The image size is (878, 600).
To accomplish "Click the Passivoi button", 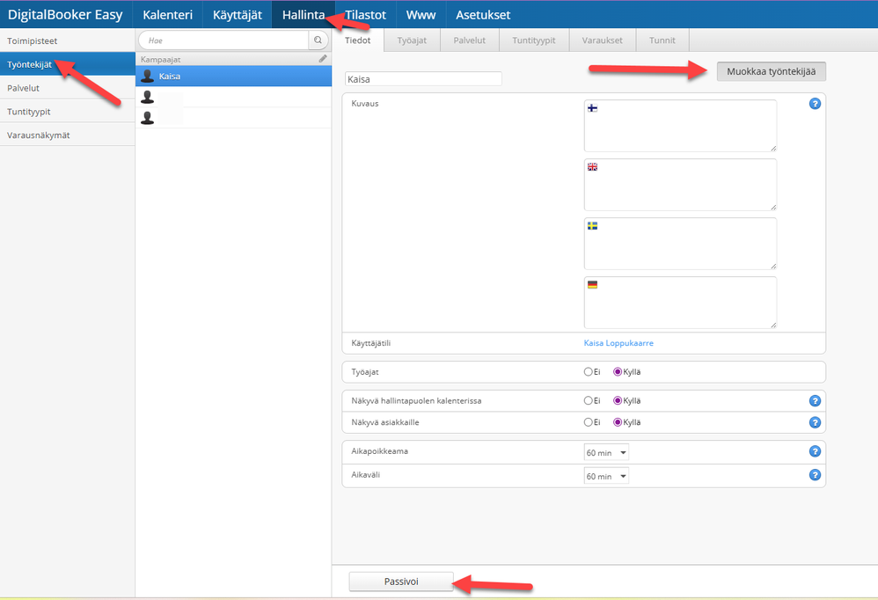I will (401, 582).
